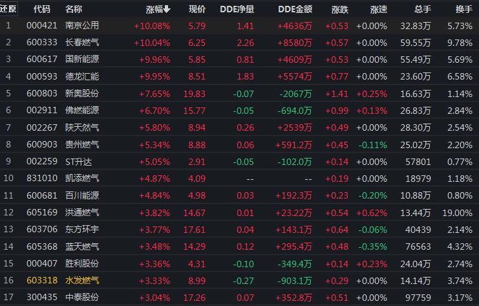Select the 洪通燃气 row

[x=82, y=212]
